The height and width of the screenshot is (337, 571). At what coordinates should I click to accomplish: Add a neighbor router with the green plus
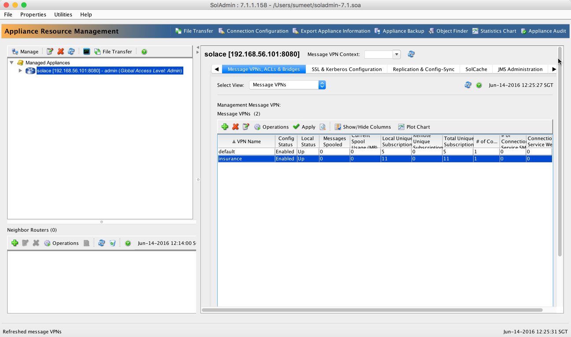[x=15, y=243]
